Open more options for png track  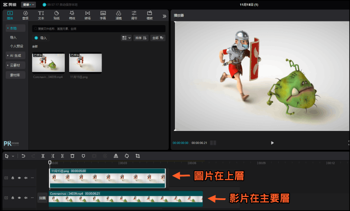(32, 178)
